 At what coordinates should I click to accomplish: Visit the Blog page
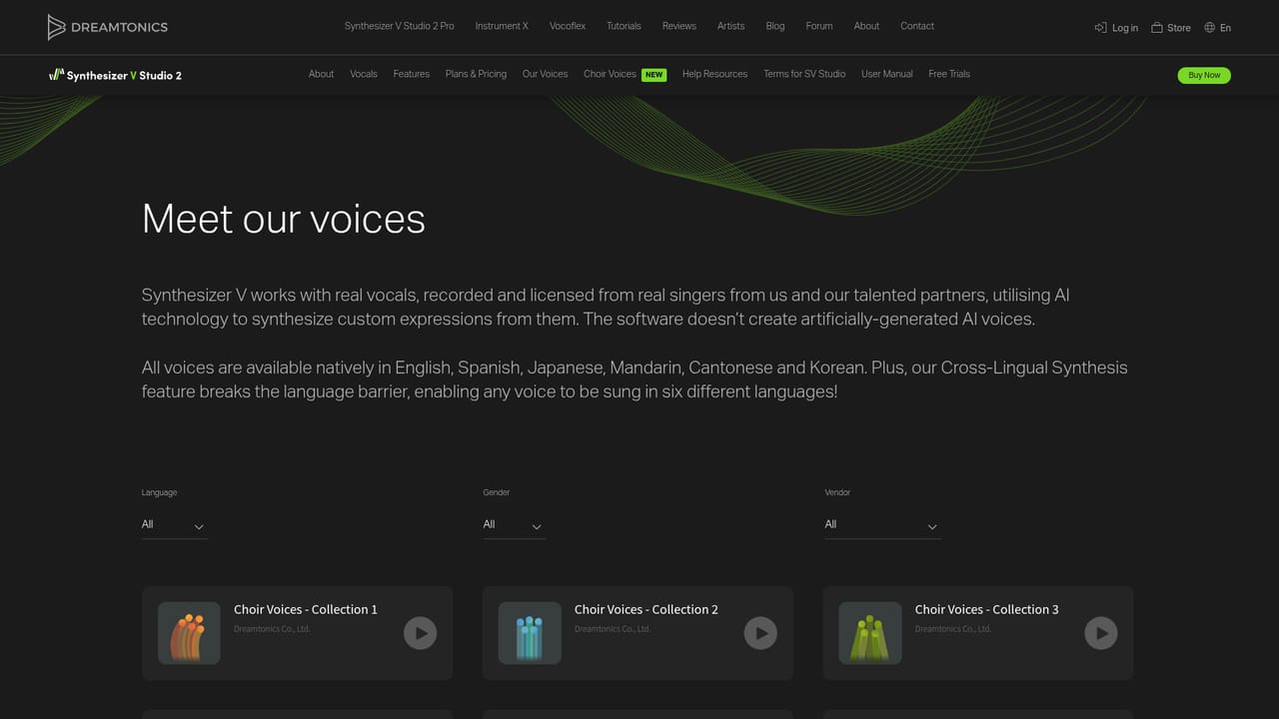pyautogui.click(x=775, y=26)
